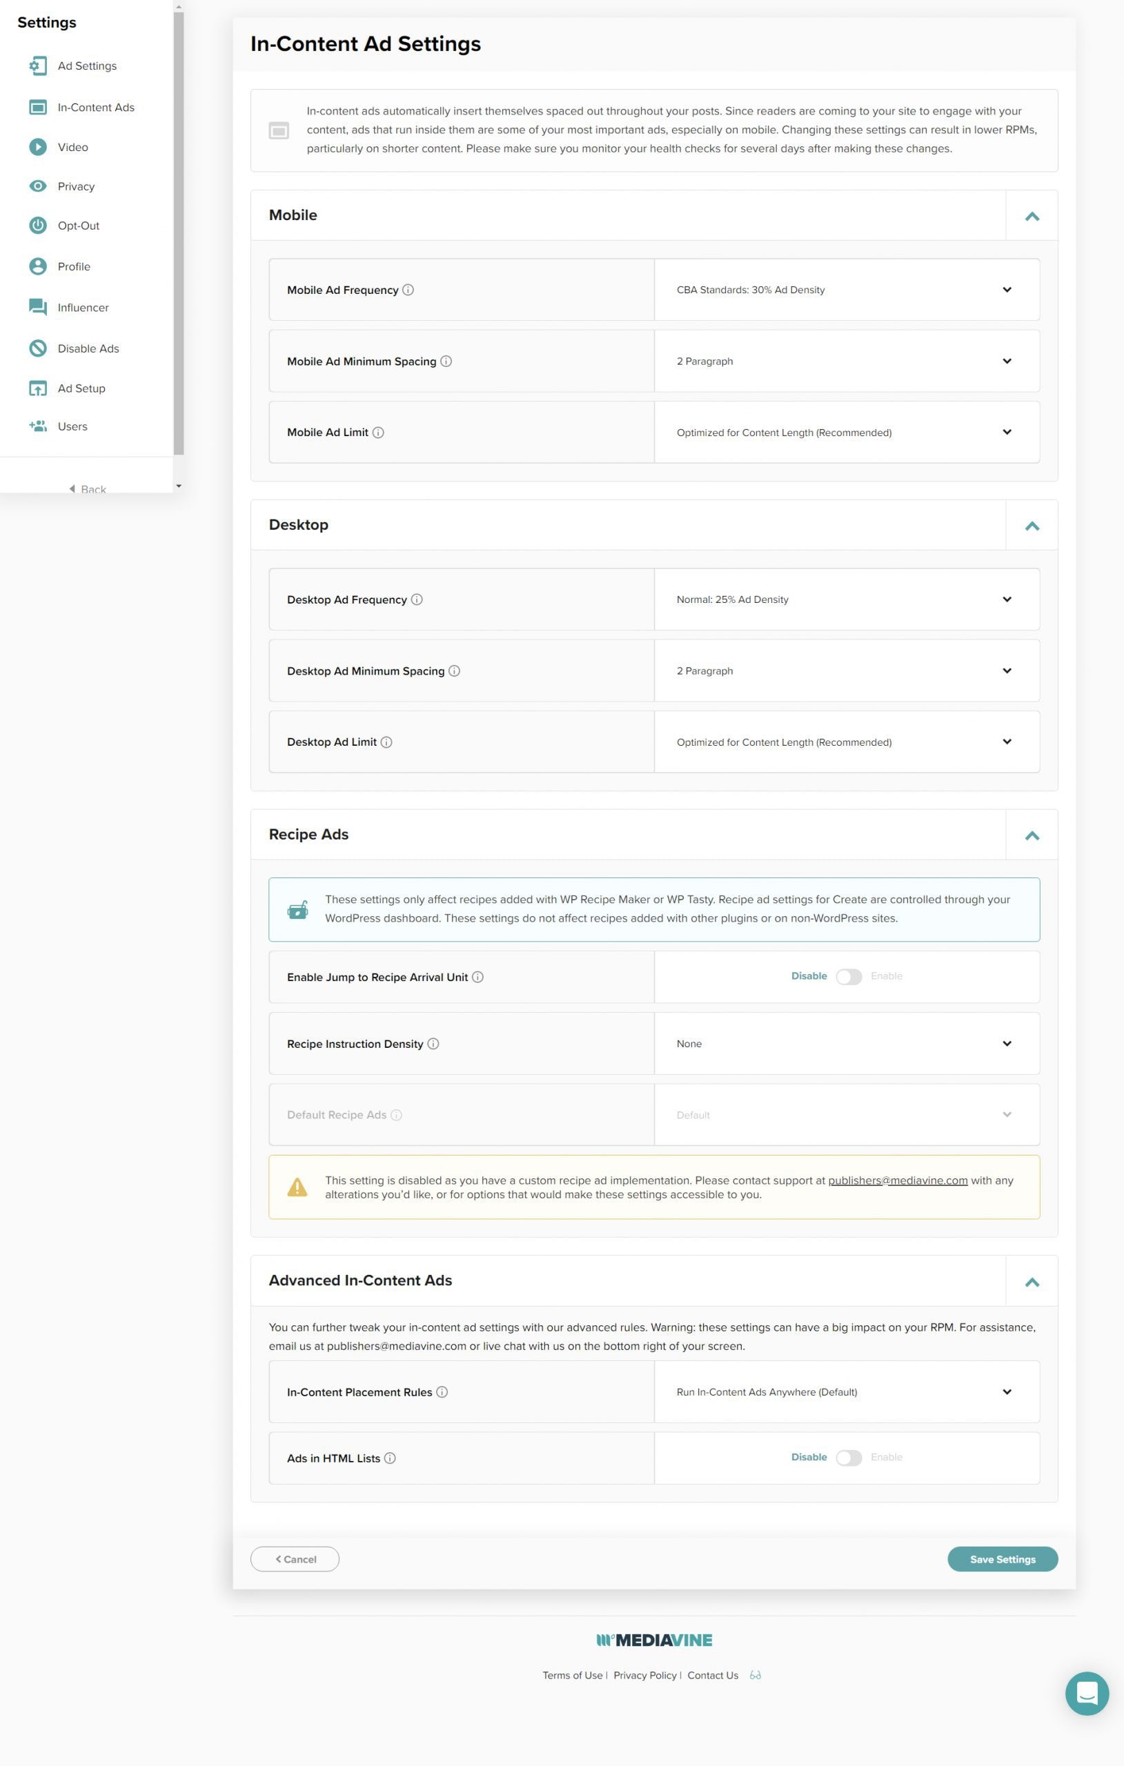
Task: Open the live chat bubble icon
Action: [1087, 1694]
